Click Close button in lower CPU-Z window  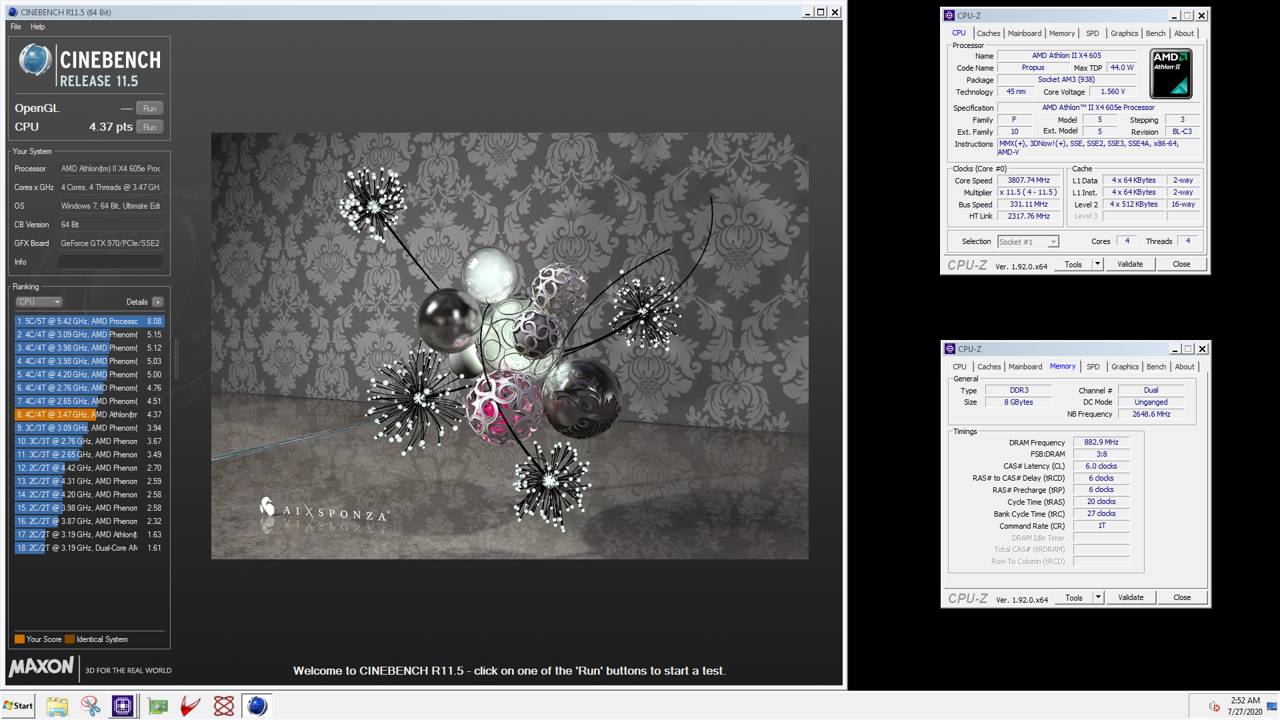1182,598
